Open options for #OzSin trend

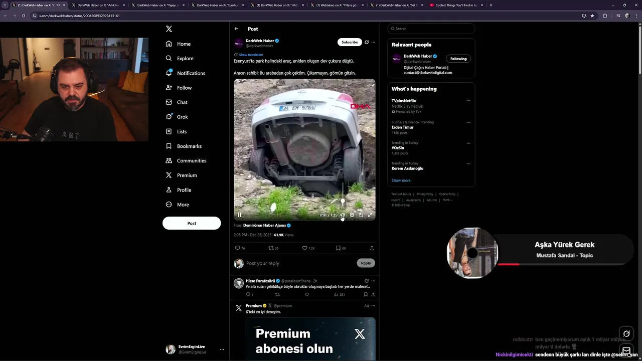pyautogui.click(x=468, y=143)
